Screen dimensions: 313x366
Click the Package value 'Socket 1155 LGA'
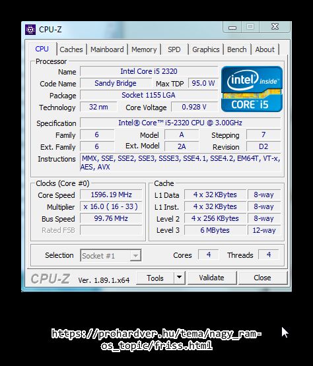point(149,95)
